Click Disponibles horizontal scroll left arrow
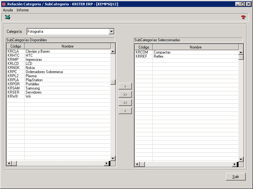This screenshot has width=253, height=189. point(9,163)
